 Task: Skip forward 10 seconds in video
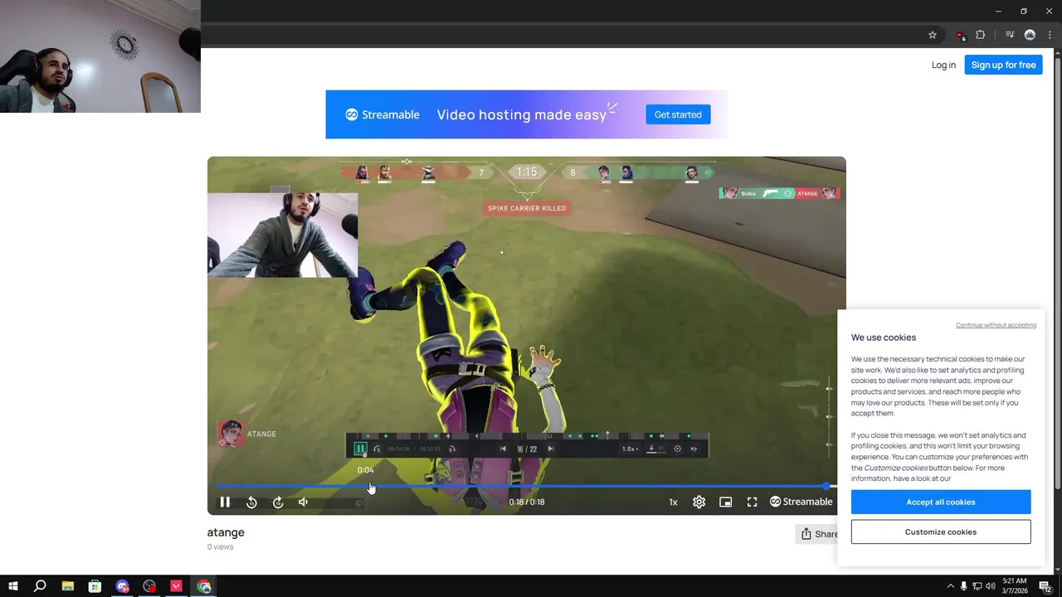[x=278, y=502]
